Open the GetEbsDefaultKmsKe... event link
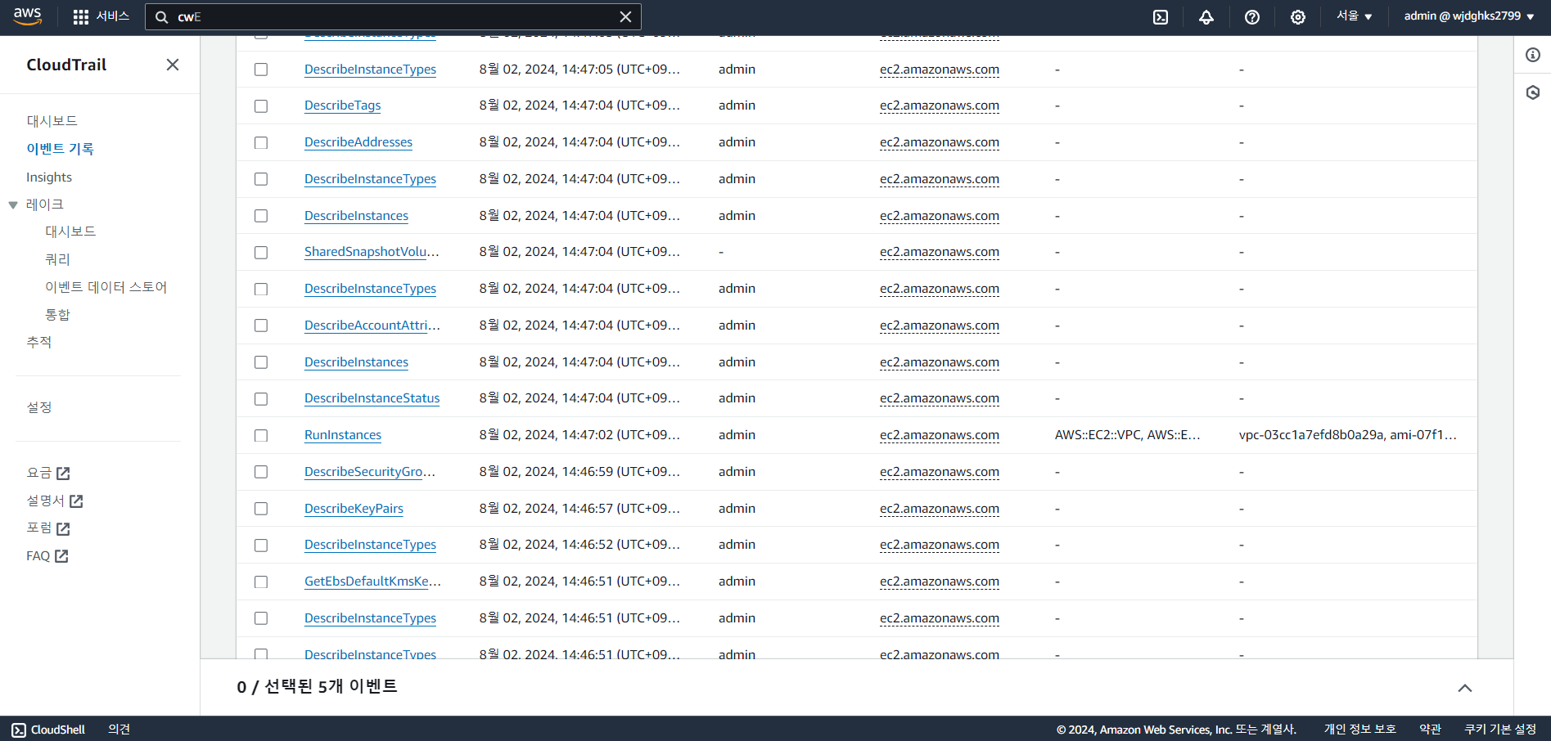 372,582
